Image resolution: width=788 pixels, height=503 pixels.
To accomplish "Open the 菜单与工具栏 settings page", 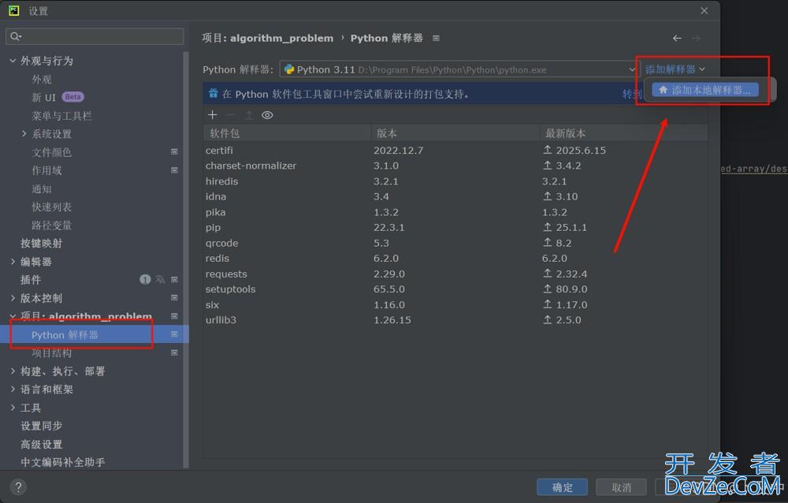I will [61, 116].
